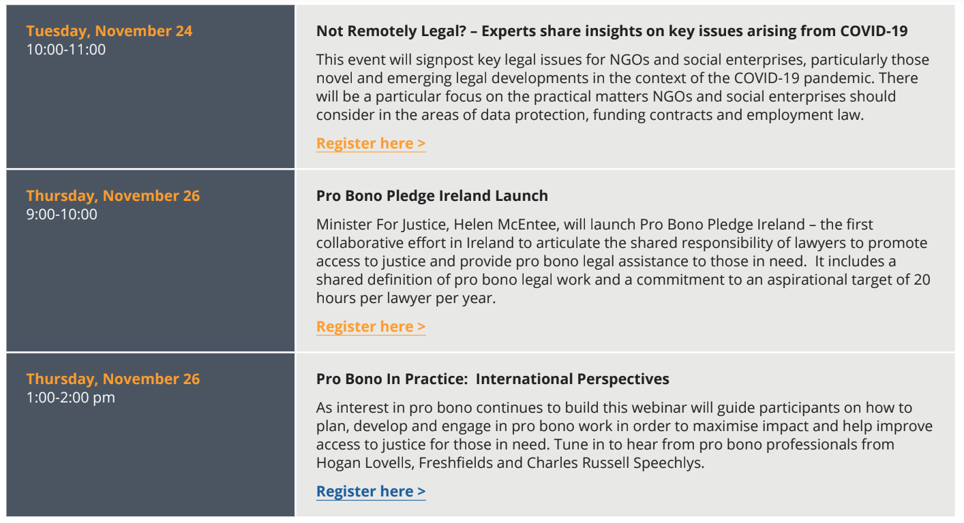Click Thursday, November 26 date above 9:00-10:00
The image size is (964, 523).
[x=113, y=196]
